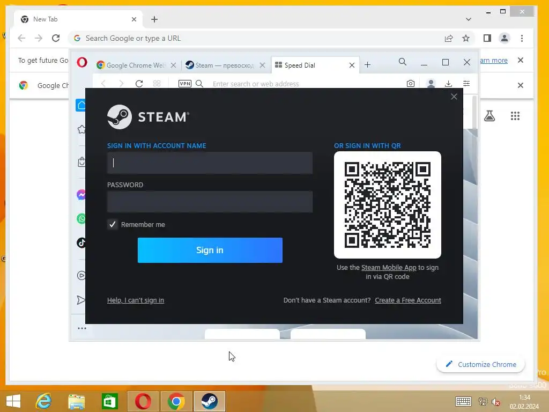Image resolution: width=549 pixels, height=412 pixels.
Task: Open Opera sidebar three-dots settings
Action: (x=82, y=328)
